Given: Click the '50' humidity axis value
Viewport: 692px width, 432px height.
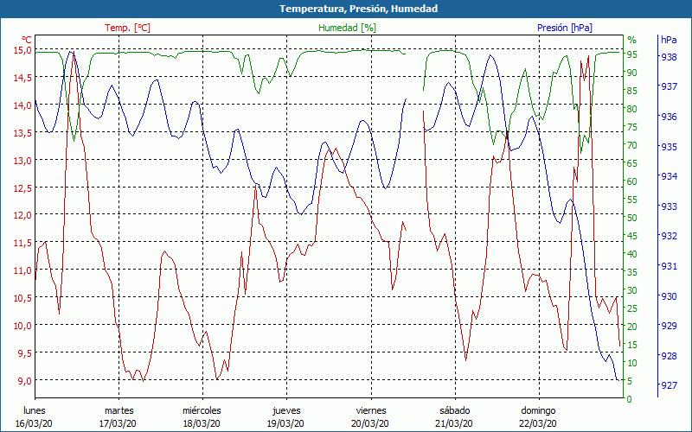Looking at the screenshot, I should click(632, 218).
